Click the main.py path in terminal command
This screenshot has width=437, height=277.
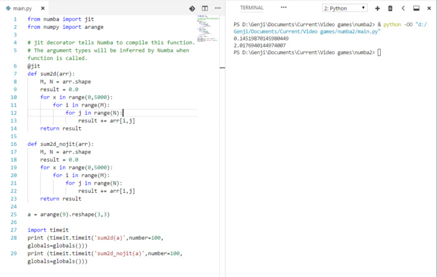pos(330,28)
